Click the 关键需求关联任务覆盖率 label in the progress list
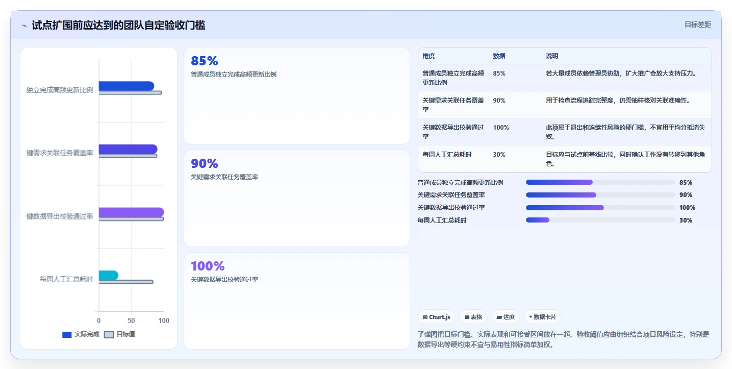Viewport: 732px width, 369px height. tap(451, 195)
